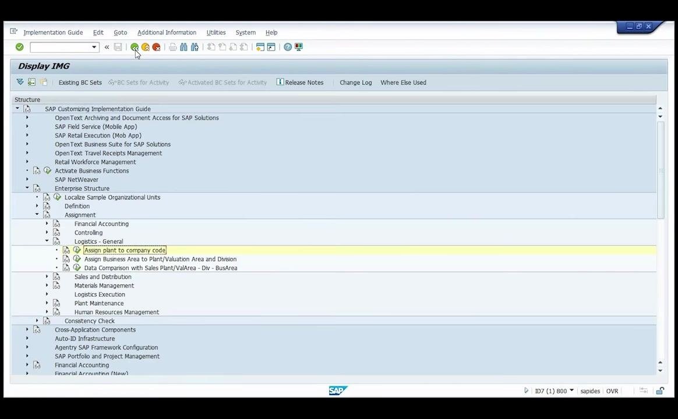Viewport: 678px width, 419px height.
Task: Collapse the command field with « arrow
Action: [x=107, y=47]
